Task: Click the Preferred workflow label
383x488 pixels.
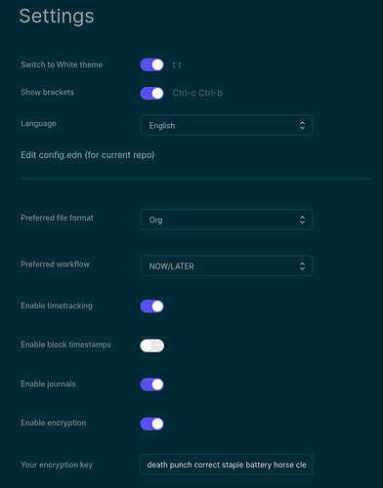Action: pos(55,264)
